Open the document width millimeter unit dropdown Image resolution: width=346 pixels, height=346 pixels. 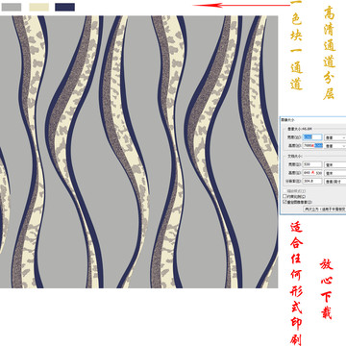(335, 164)
